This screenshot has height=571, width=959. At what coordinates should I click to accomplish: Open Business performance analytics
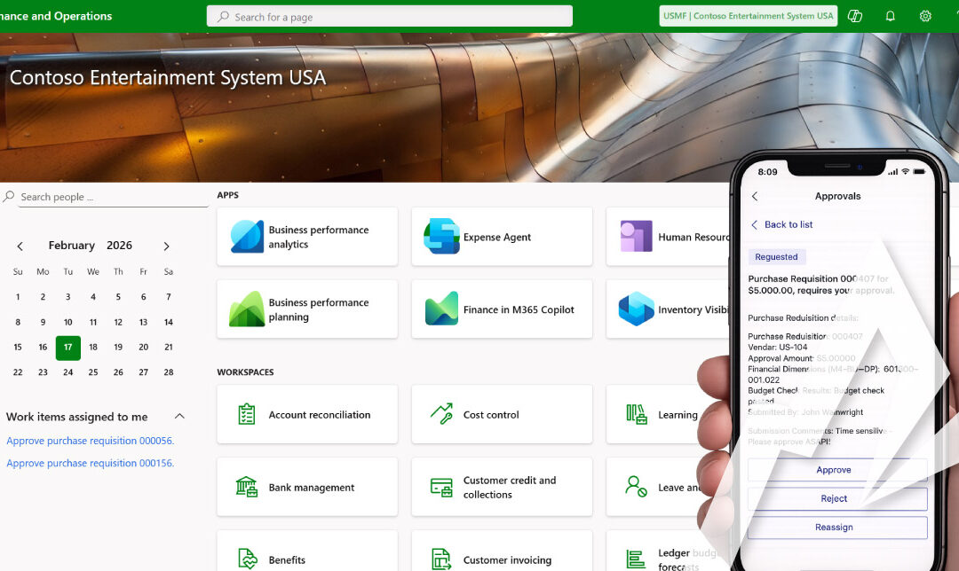pos(306,236)
